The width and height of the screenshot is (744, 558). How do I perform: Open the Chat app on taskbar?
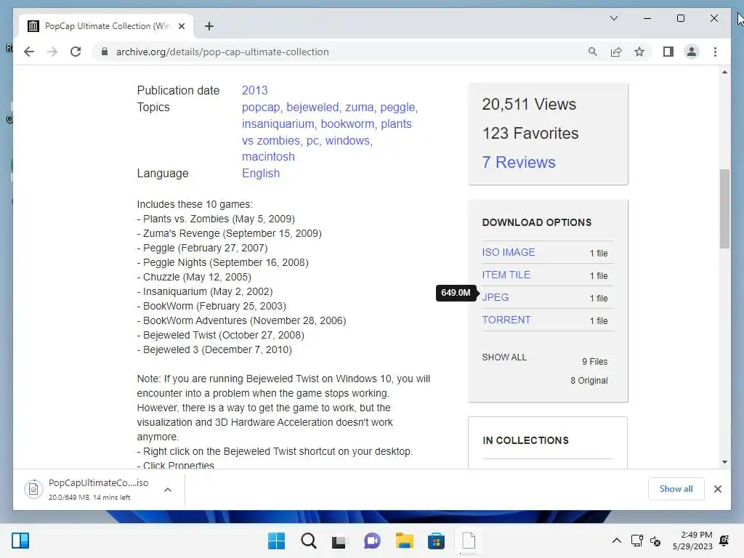pos(372,541)
